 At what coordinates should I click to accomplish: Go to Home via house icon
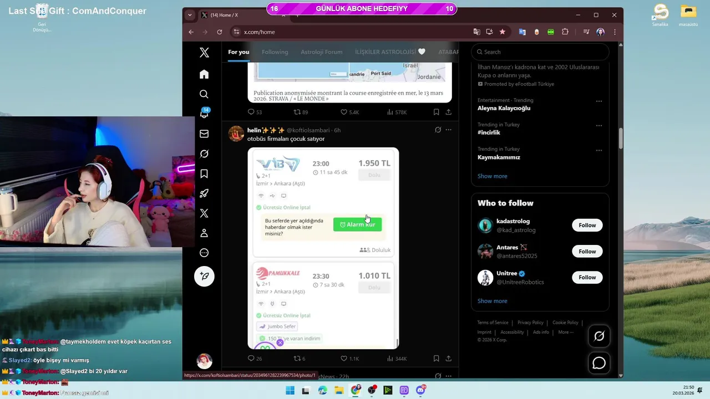coord(204,74)
